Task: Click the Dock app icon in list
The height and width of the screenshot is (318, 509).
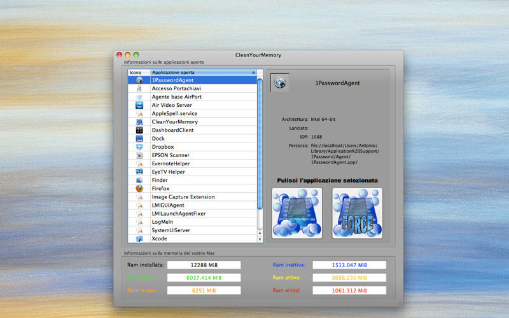Action: tap(139, 139)
